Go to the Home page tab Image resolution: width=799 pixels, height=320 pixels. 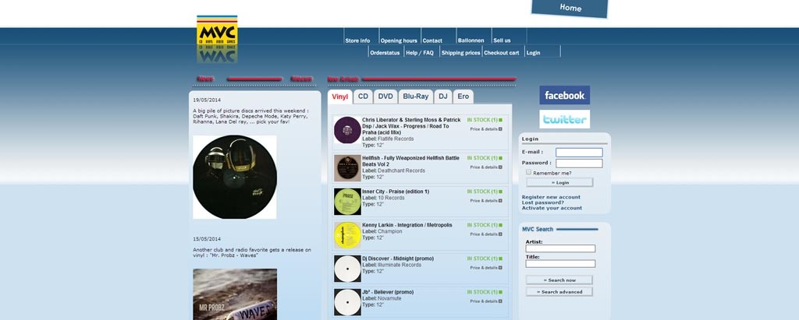pyautogui.click(x=570, y=8)
